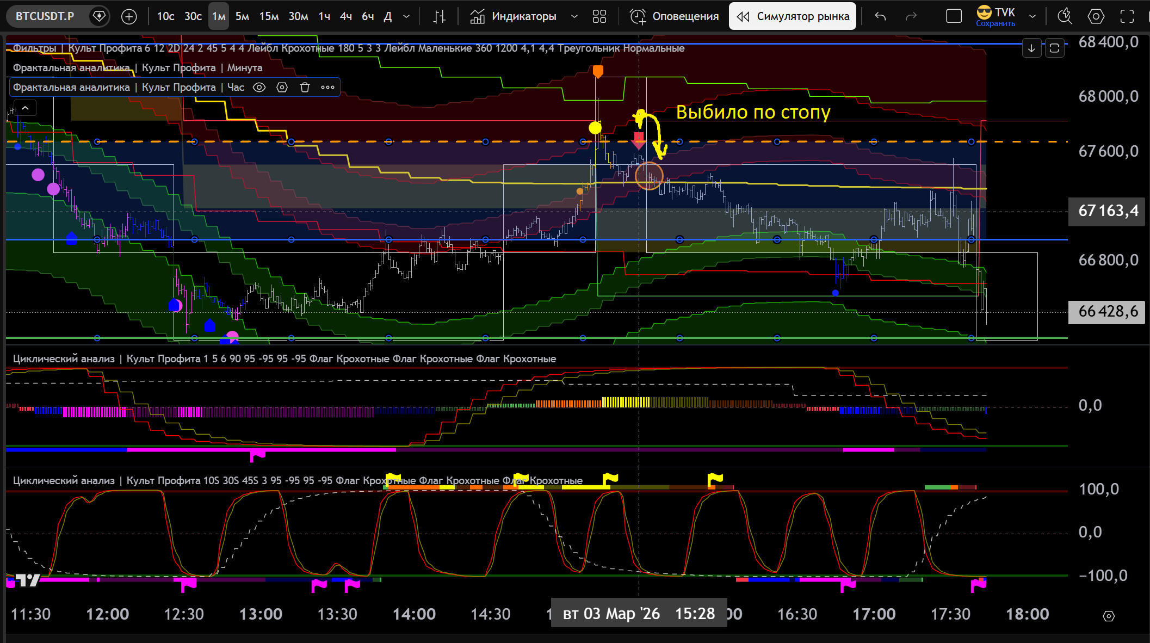Switch to the 4ч timeframe
This screenshot has width=1150, height=643.
[x=346, y=17]
